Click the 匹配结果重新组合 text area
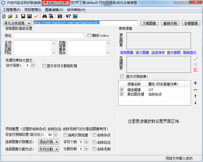The image size is (203, 162). coord(89,48)
